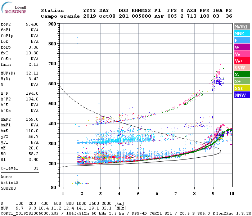Select the NNE legend swatch
Image resolution: width=252 pixels, height=216 pixels.
click(242, 33)
